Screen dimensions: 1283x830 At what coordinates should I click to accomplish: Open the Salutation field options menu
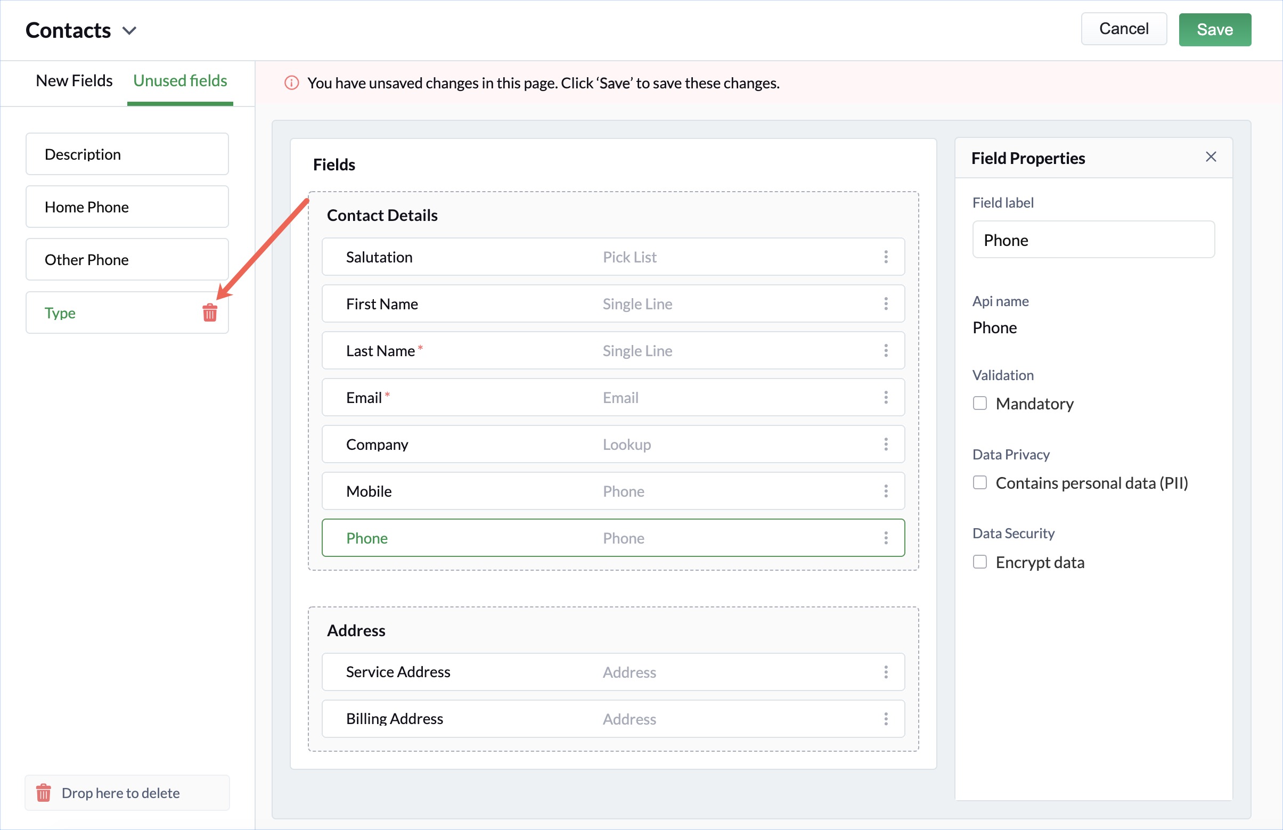tap(886, 257)
